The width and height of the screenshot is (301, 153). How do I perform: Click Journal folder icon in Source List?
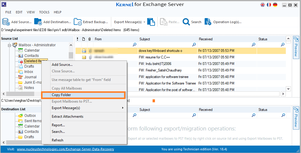pos(21,77)
